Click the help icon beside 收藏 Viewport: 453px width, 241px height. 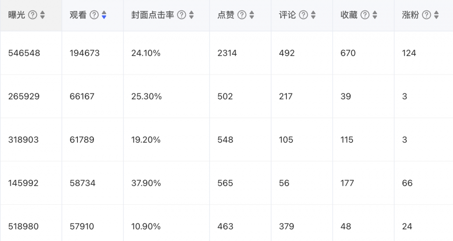[x=365, y=15]
